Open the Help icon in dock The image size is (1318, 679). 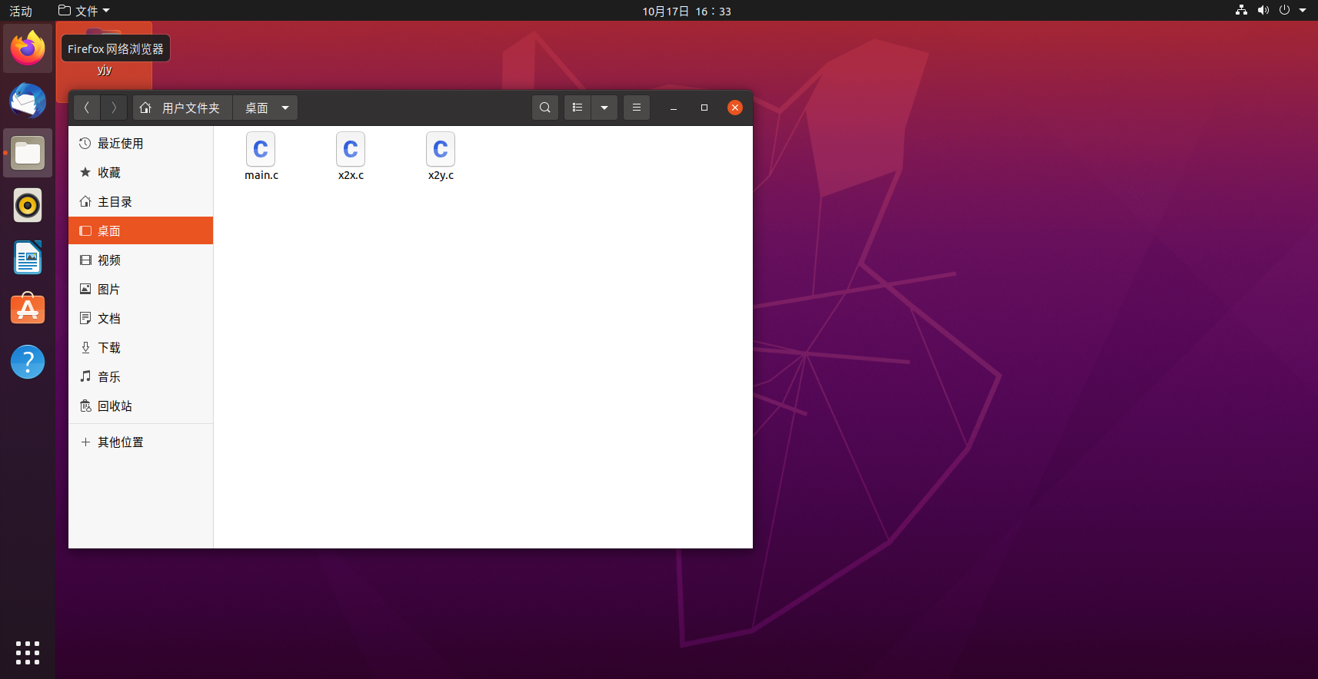pos(28,362)
